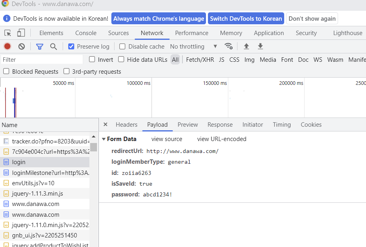Open the Sources tab

[119, 33]
